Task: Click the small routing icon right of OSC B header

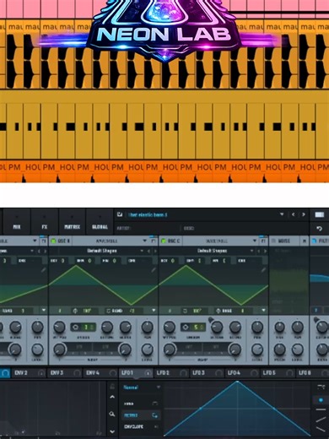Action: 154,241
